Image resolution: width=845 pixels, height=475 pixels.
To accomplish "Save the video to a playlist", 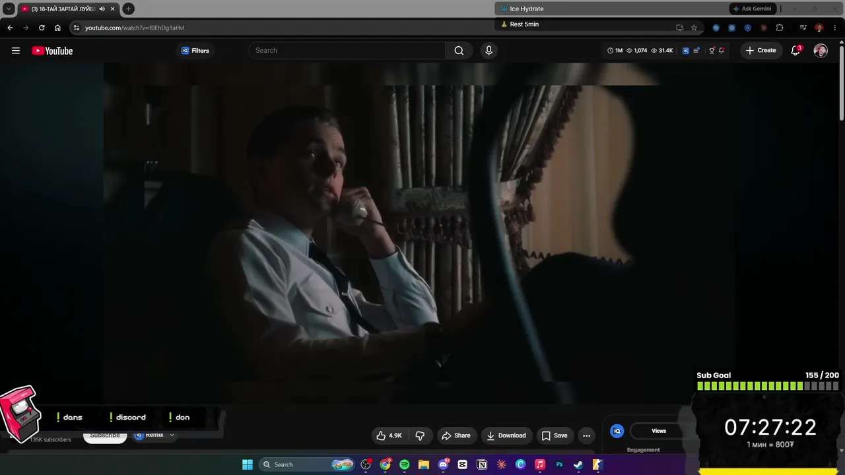I will tap(555, 435).
